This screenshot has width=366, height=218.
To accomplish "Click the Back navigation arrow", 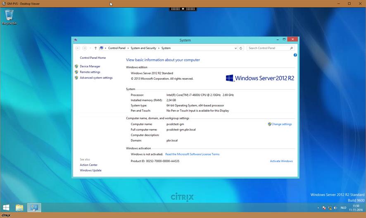I will click(78, 48).
